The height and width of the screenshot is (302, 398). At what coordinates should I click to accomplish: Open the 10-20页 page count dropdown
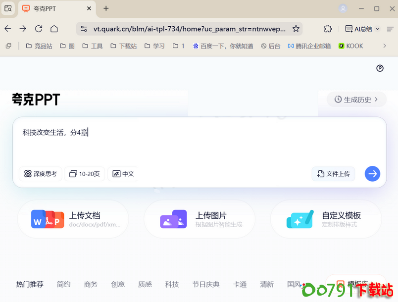tap(85, 174)
